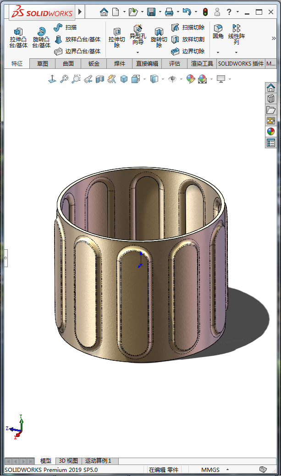Open the Design Library task pane icon

[x=271, y=99]
